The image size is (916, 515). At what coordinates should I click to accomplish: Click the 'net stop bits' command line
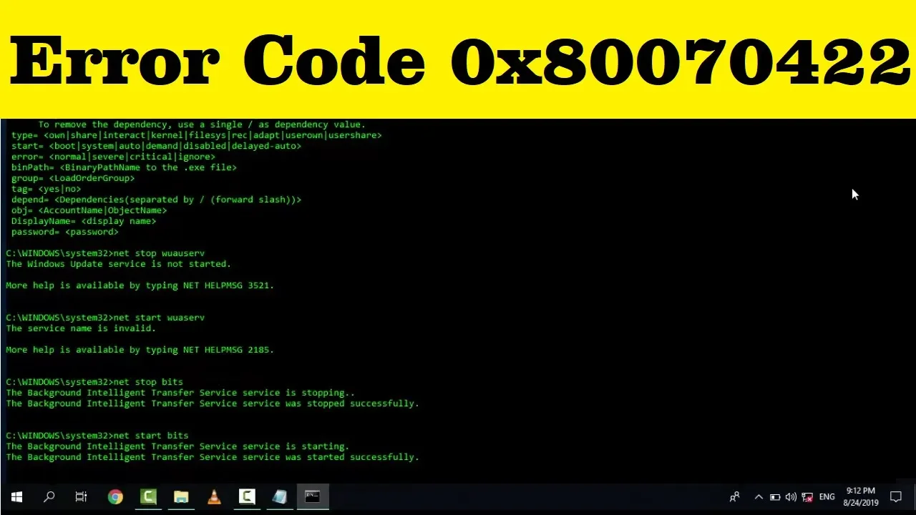pos(94,382)
